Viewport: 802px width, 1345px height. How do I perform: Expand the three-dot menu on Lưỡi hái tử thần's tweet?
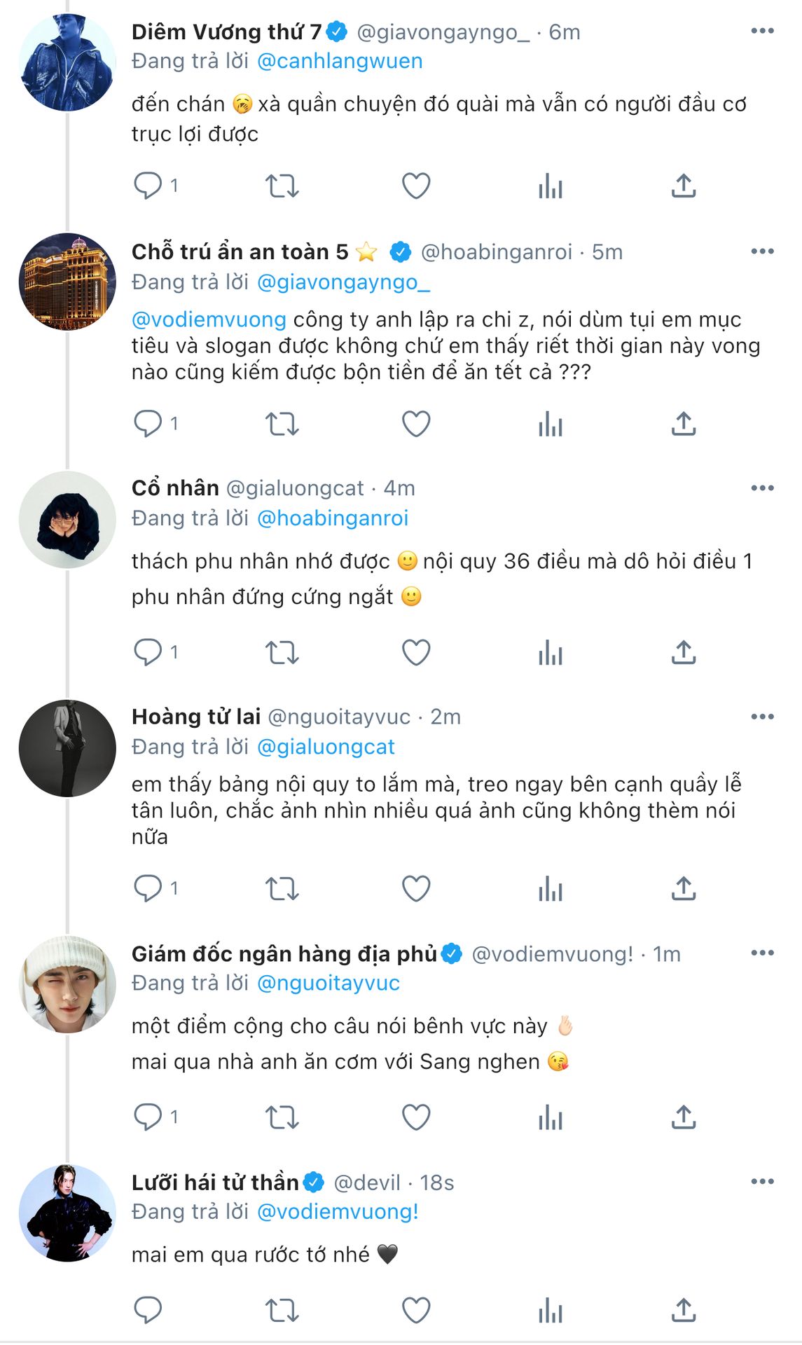[x=761, y=1182]
